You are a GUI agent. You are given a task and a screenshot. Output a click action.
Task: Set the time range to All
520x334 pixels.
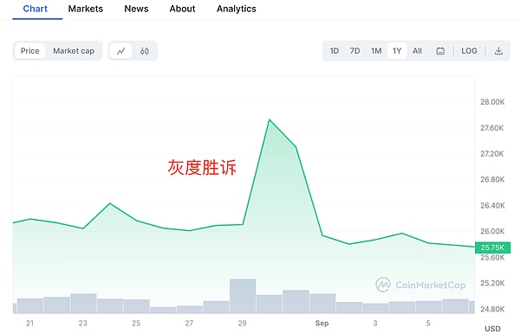(x=417, y=51)
